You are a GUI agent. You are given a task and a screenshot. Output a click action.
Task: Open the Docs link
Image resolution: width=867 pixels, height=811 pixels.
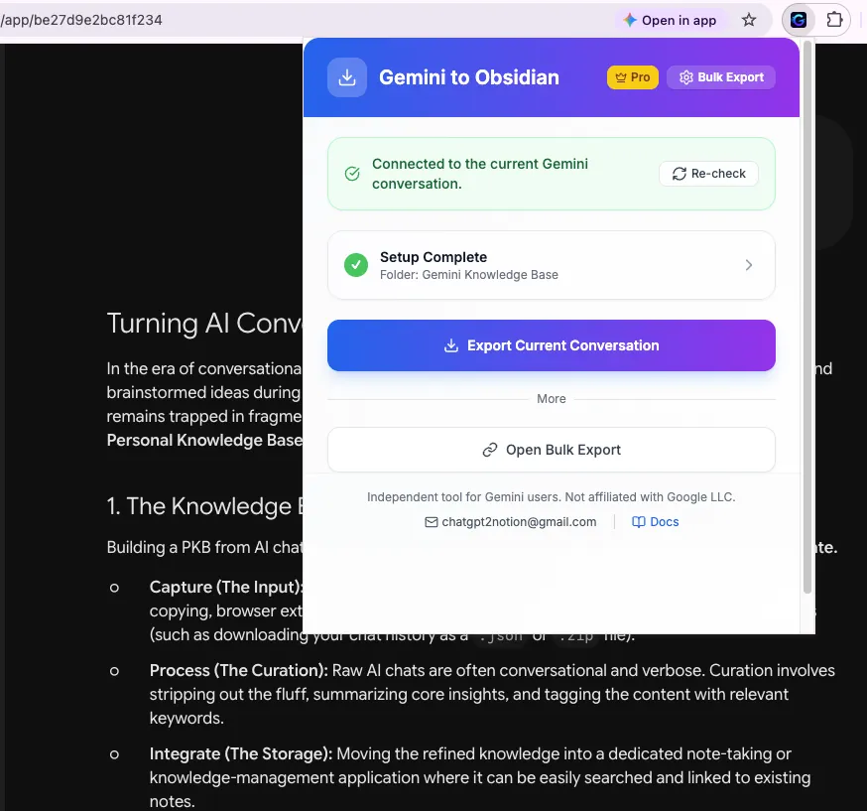click(x=656, y=522)
